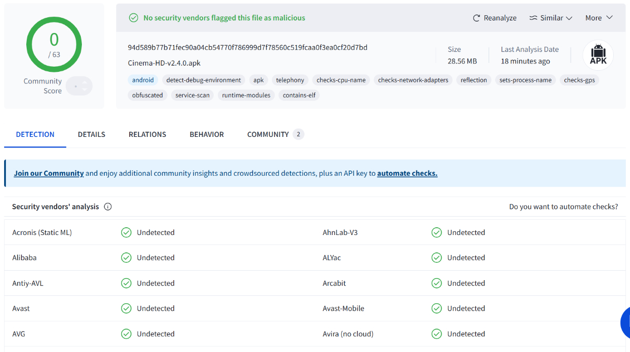Click the Acronis (Static ML) vendor name
This screenshot has width=630, height=352.
[42, 232]
